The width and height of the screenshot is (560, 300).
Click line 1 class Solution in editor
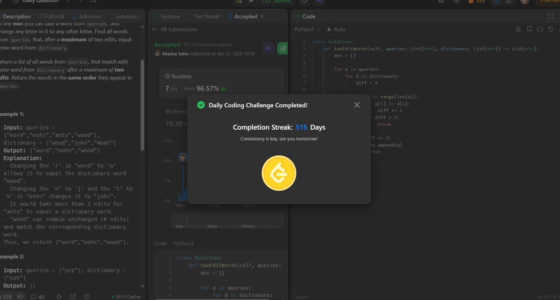(332, 42)
